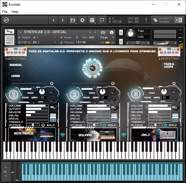Click the Kontakt logo in the header
The image size is (186, 183).
[x=6, y=20]
